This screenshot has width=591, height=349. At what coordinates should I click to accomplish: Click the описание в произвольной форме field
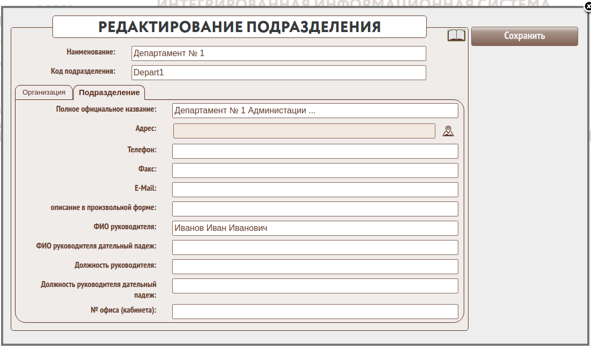coord(315,209)
